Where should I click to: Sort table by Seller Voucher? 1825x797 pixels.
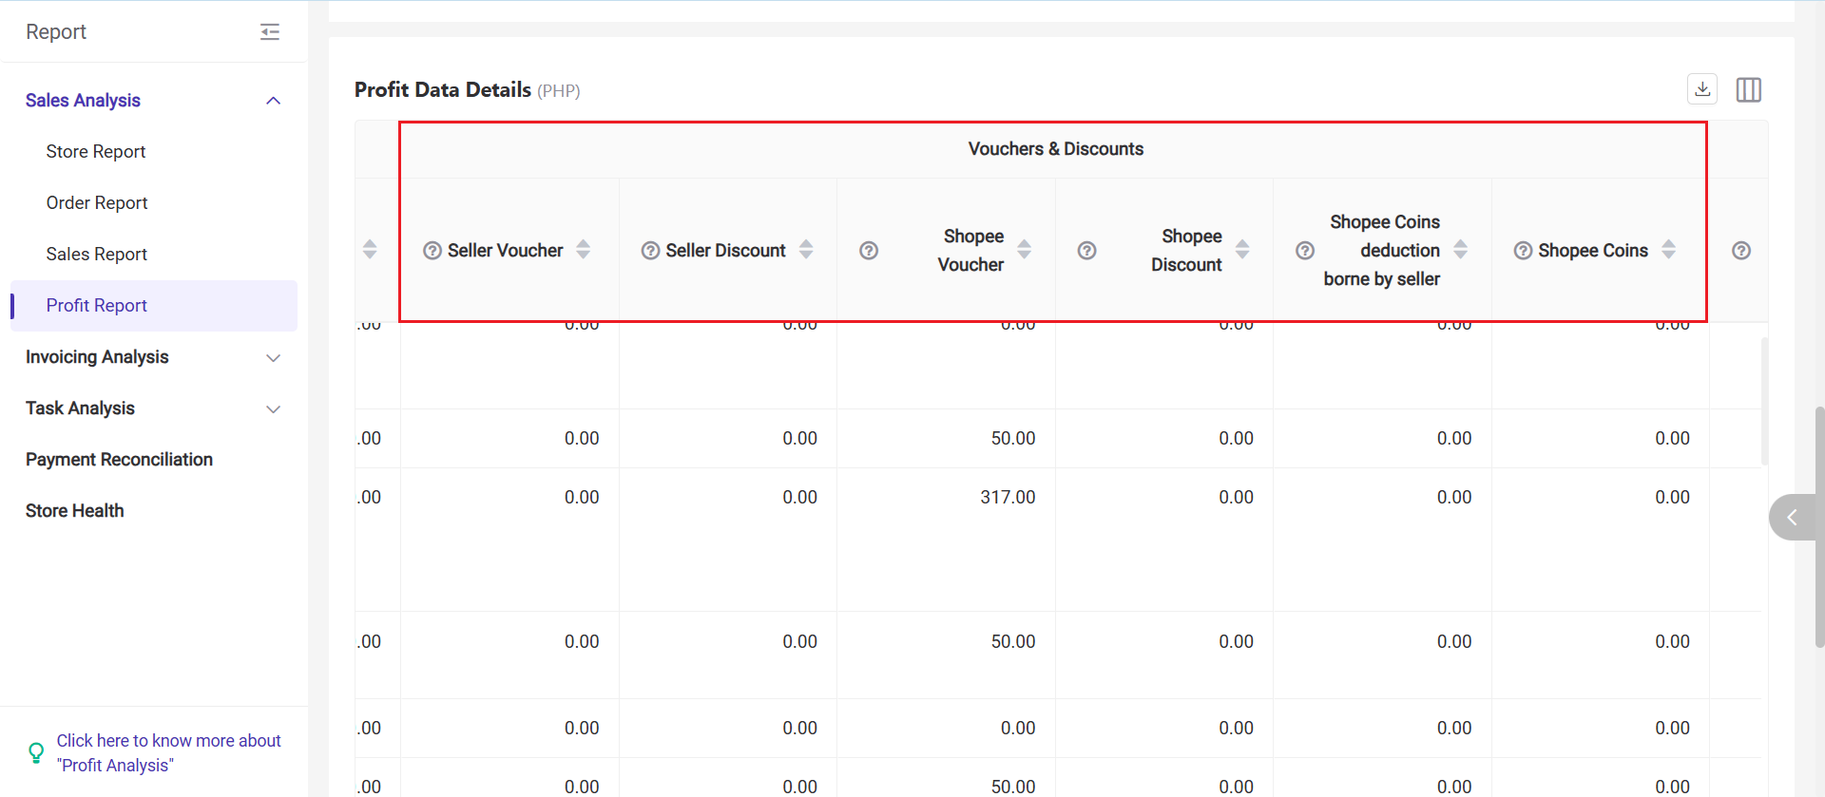584,250
